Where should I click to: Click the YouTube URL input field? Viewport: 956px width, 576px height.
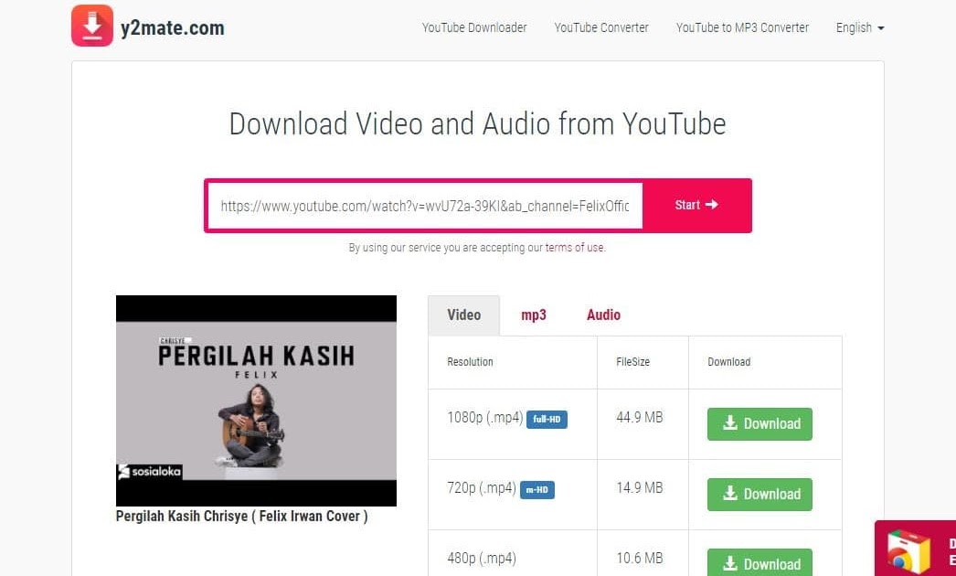click(425, 206)
